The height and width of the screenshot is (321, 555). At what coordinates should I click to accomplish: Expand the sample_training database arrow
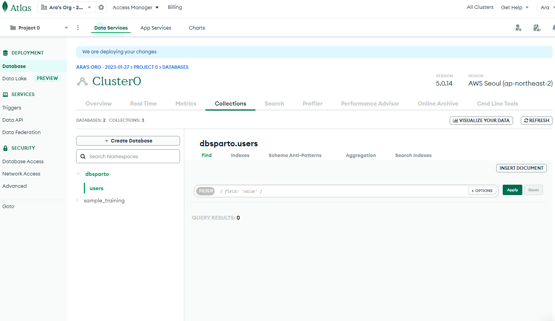tap(77, 200)
